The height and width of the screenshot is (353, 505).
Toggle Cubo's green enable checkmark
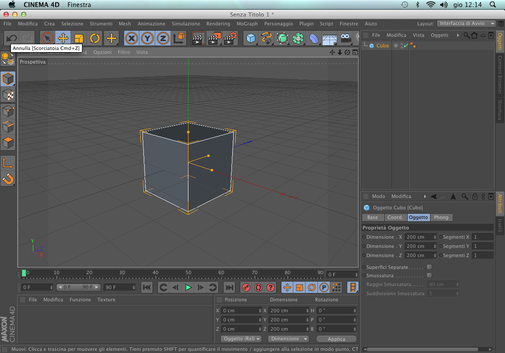click(406, 46)
